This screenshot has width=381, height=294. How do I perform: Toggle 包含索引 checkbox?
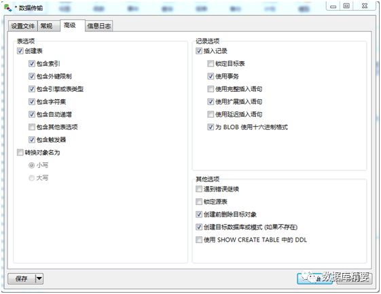pyautogui.click(x=32, y=64)
